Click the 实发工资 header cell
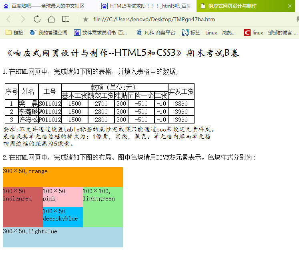 coord(181,91)
